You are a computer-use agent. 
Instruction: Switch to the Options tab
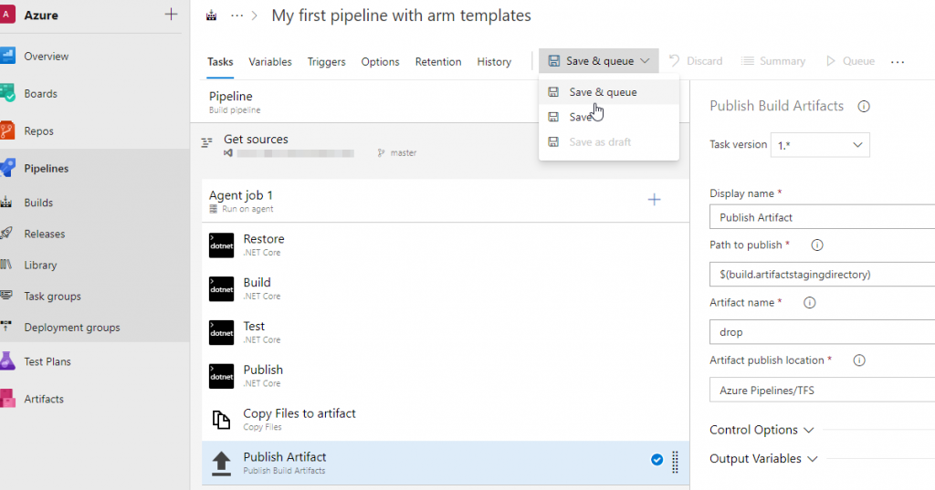click(380, 61)
